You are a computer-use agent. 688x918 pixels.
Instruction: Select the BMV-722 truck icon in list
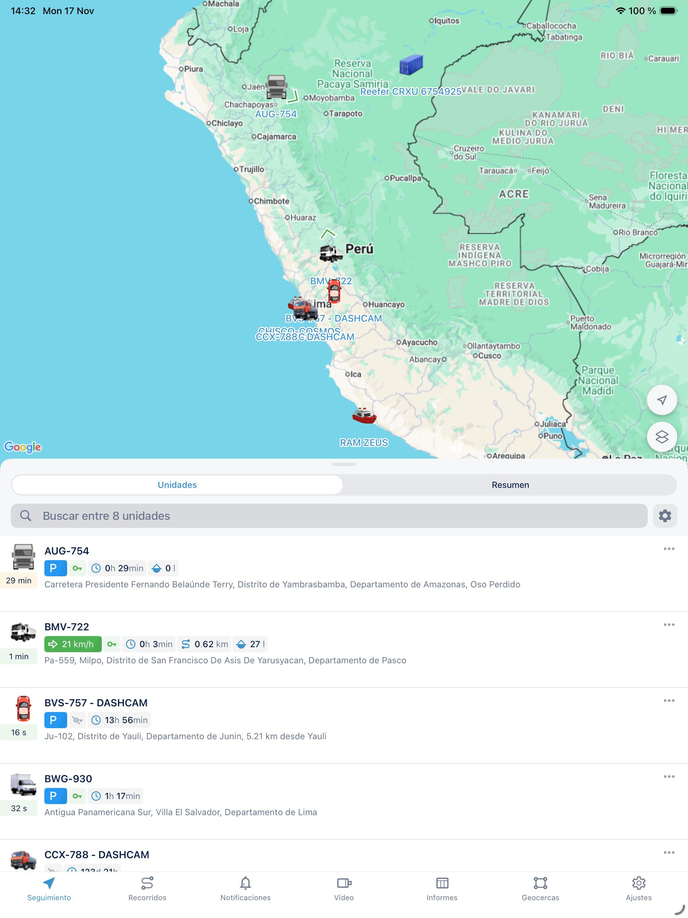pos(23,632)
